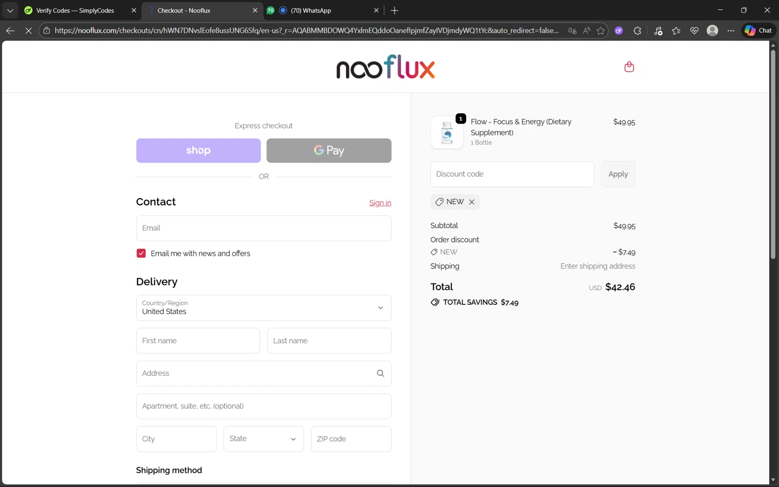779x487 pixels.
Task: Click the address search magnifier icon
Action: 380,373
